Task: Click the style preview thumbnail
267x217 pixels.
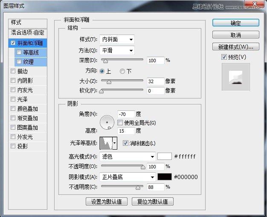Action: [x=236, y=77]
